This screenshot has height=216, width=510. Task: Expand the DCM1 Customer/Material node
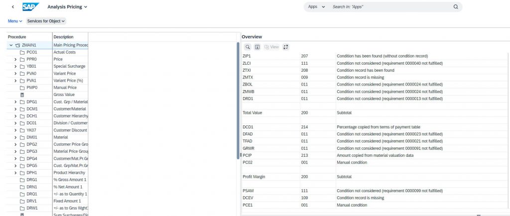(x=15, y=109)
